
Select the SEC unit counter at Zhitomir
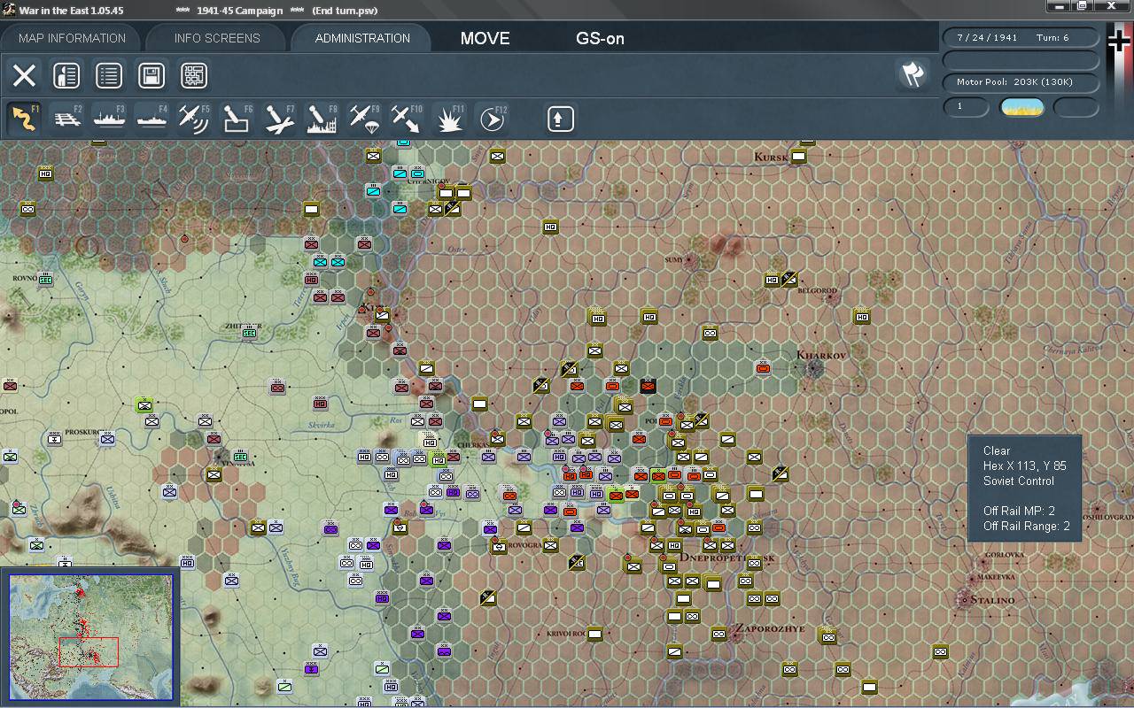pos(250,333)
